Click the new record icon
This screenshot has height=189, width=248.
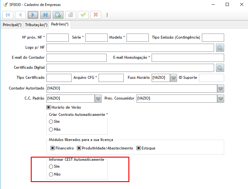point(58,15)
